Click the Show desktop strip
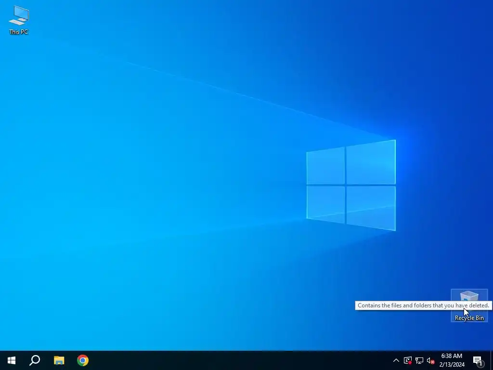Image resolution: width=493 pixels, height=370 pixels. [x=492, y=360]
